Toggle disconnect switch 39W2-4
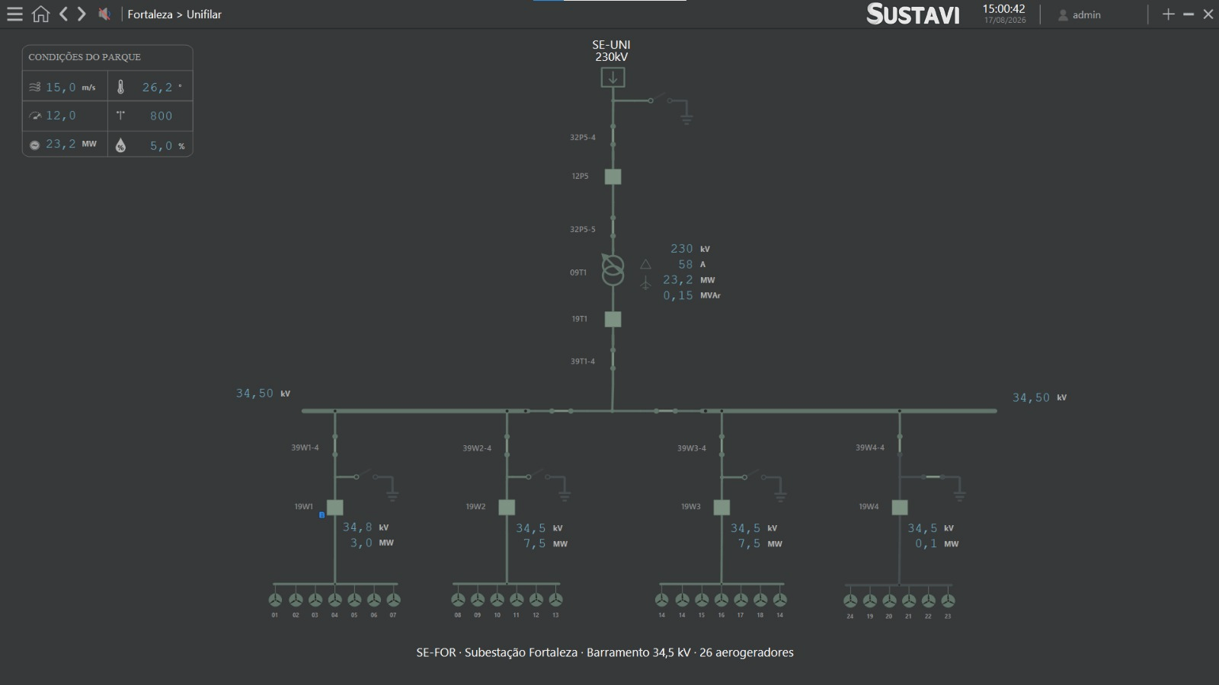 507,447
